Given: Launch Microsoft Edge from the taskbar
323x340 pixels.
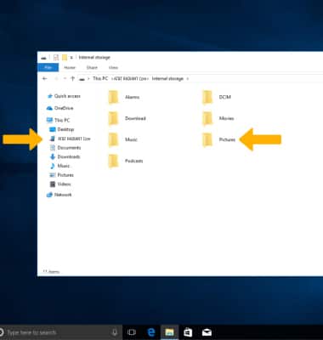Looking at the screenshot, I should coord(151,332).
